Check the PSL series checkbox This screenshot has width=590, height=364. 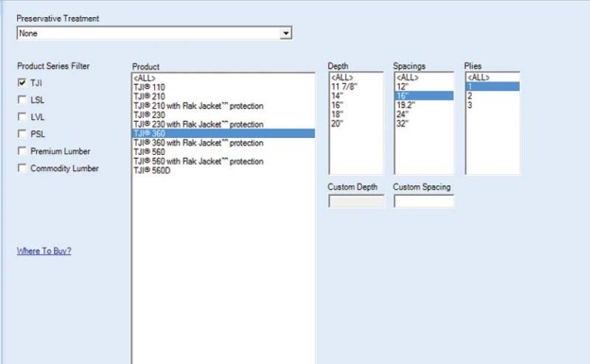(x=22, y=133)
